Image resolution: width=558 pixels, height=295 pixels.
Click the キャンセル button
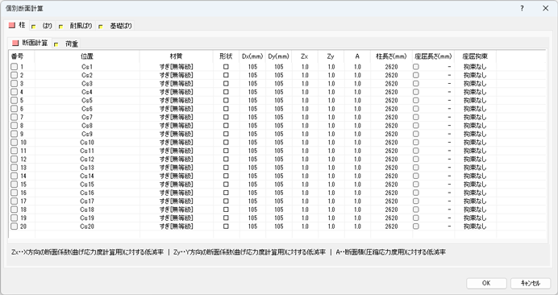pos(531,283)
